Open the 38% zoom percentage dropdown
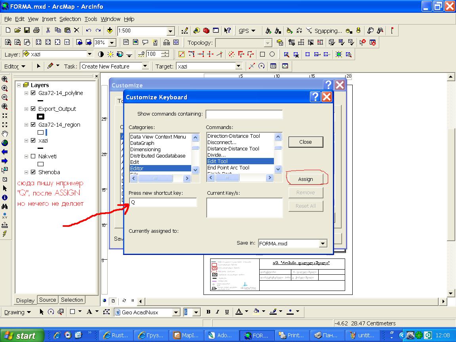 (x=112, y=43)
